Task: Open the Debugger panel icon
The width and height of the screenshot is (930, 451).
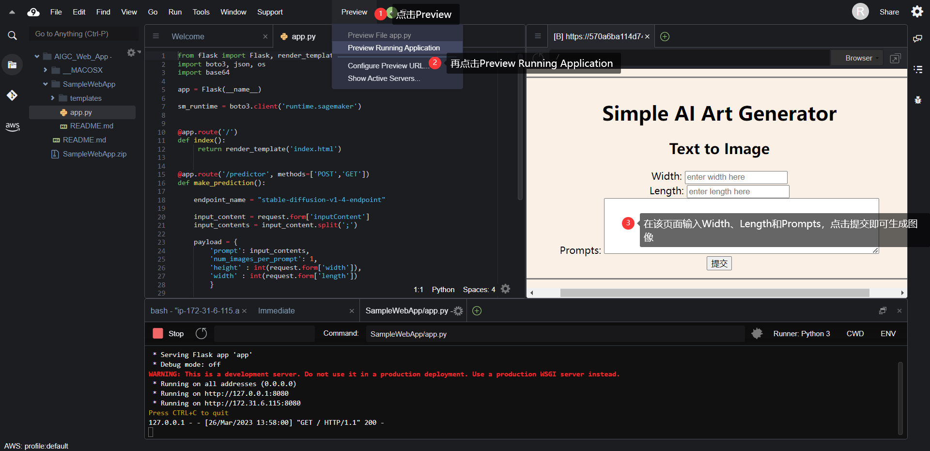Action: point(917,100)
